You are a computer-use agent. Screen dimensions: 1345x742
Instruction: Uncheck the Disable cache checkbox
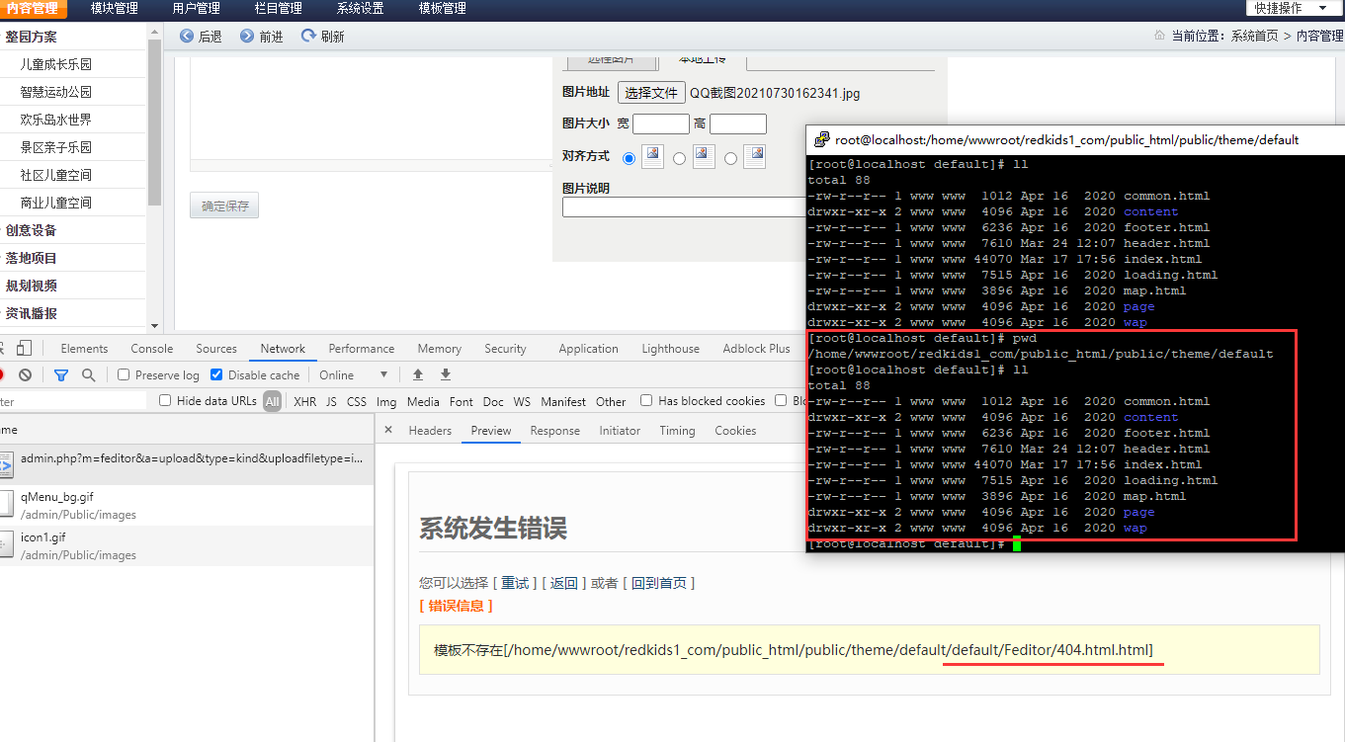(x=216, y=375)
